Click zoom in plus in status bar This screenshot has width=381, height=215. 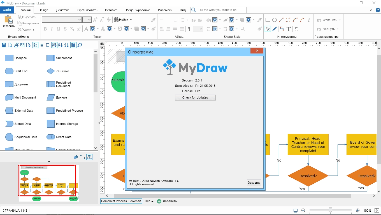pos(357,210)
